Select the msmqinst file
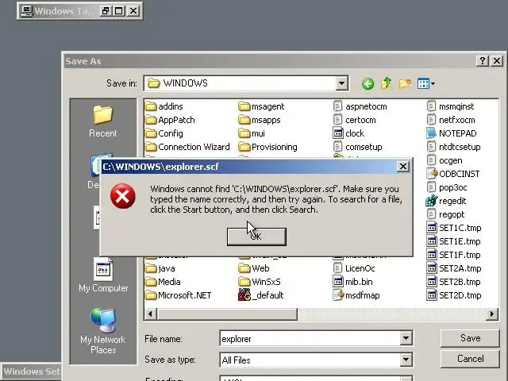Image resolution: width=508 pixels, height=381 pixels. click(x=450, y=106)
